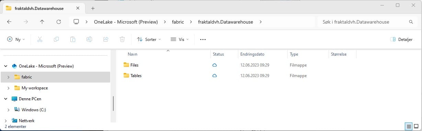Click the This PC monitor icon in address bar
Screen dimensions: 422x131
76,22
